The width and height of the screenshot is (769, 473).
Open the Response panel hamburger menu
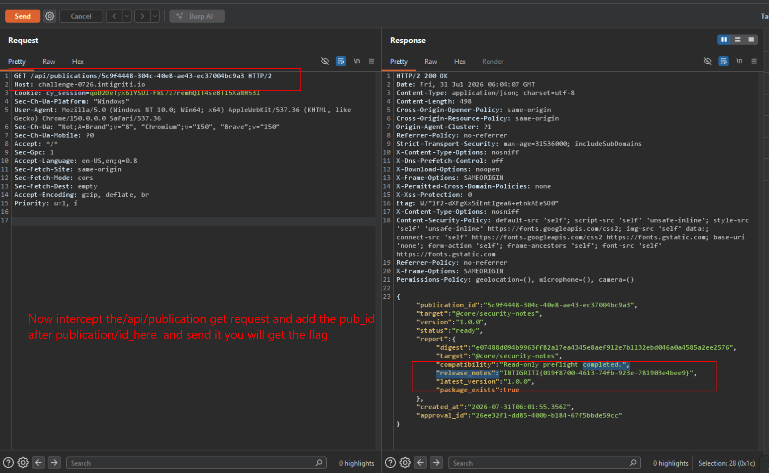[754, 61]
